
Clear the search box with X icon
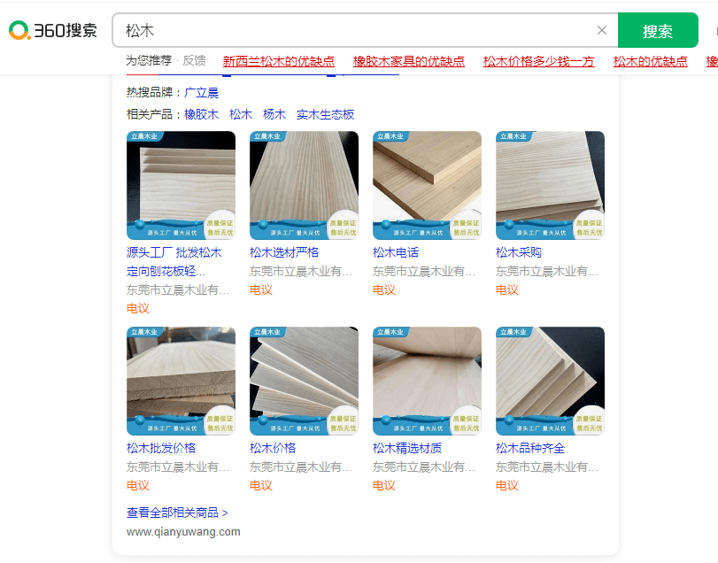coord(602,31)
